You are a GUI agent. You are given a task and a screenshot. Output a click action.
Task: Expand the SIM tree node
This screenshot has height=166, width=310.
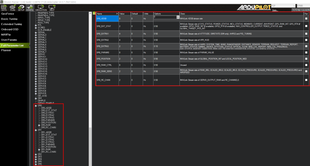[x=36, y=98]
